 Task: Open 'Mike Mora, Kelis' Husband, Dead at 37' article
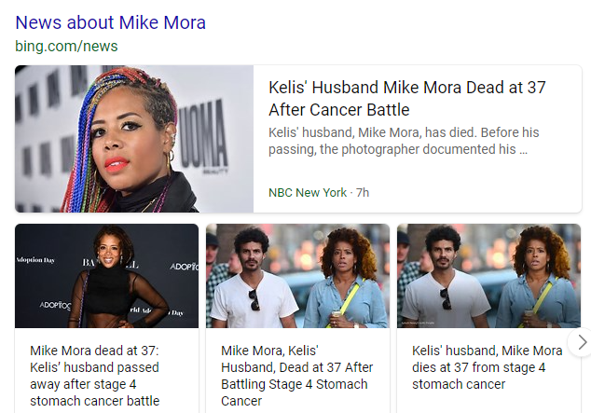(x=295, y=376)
